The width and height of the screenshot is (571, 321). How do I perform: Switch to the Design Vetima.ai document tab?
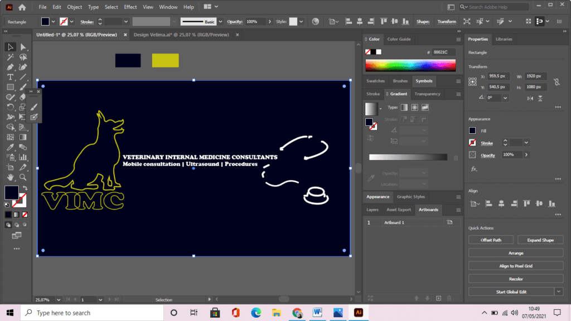tap(181, 35)
